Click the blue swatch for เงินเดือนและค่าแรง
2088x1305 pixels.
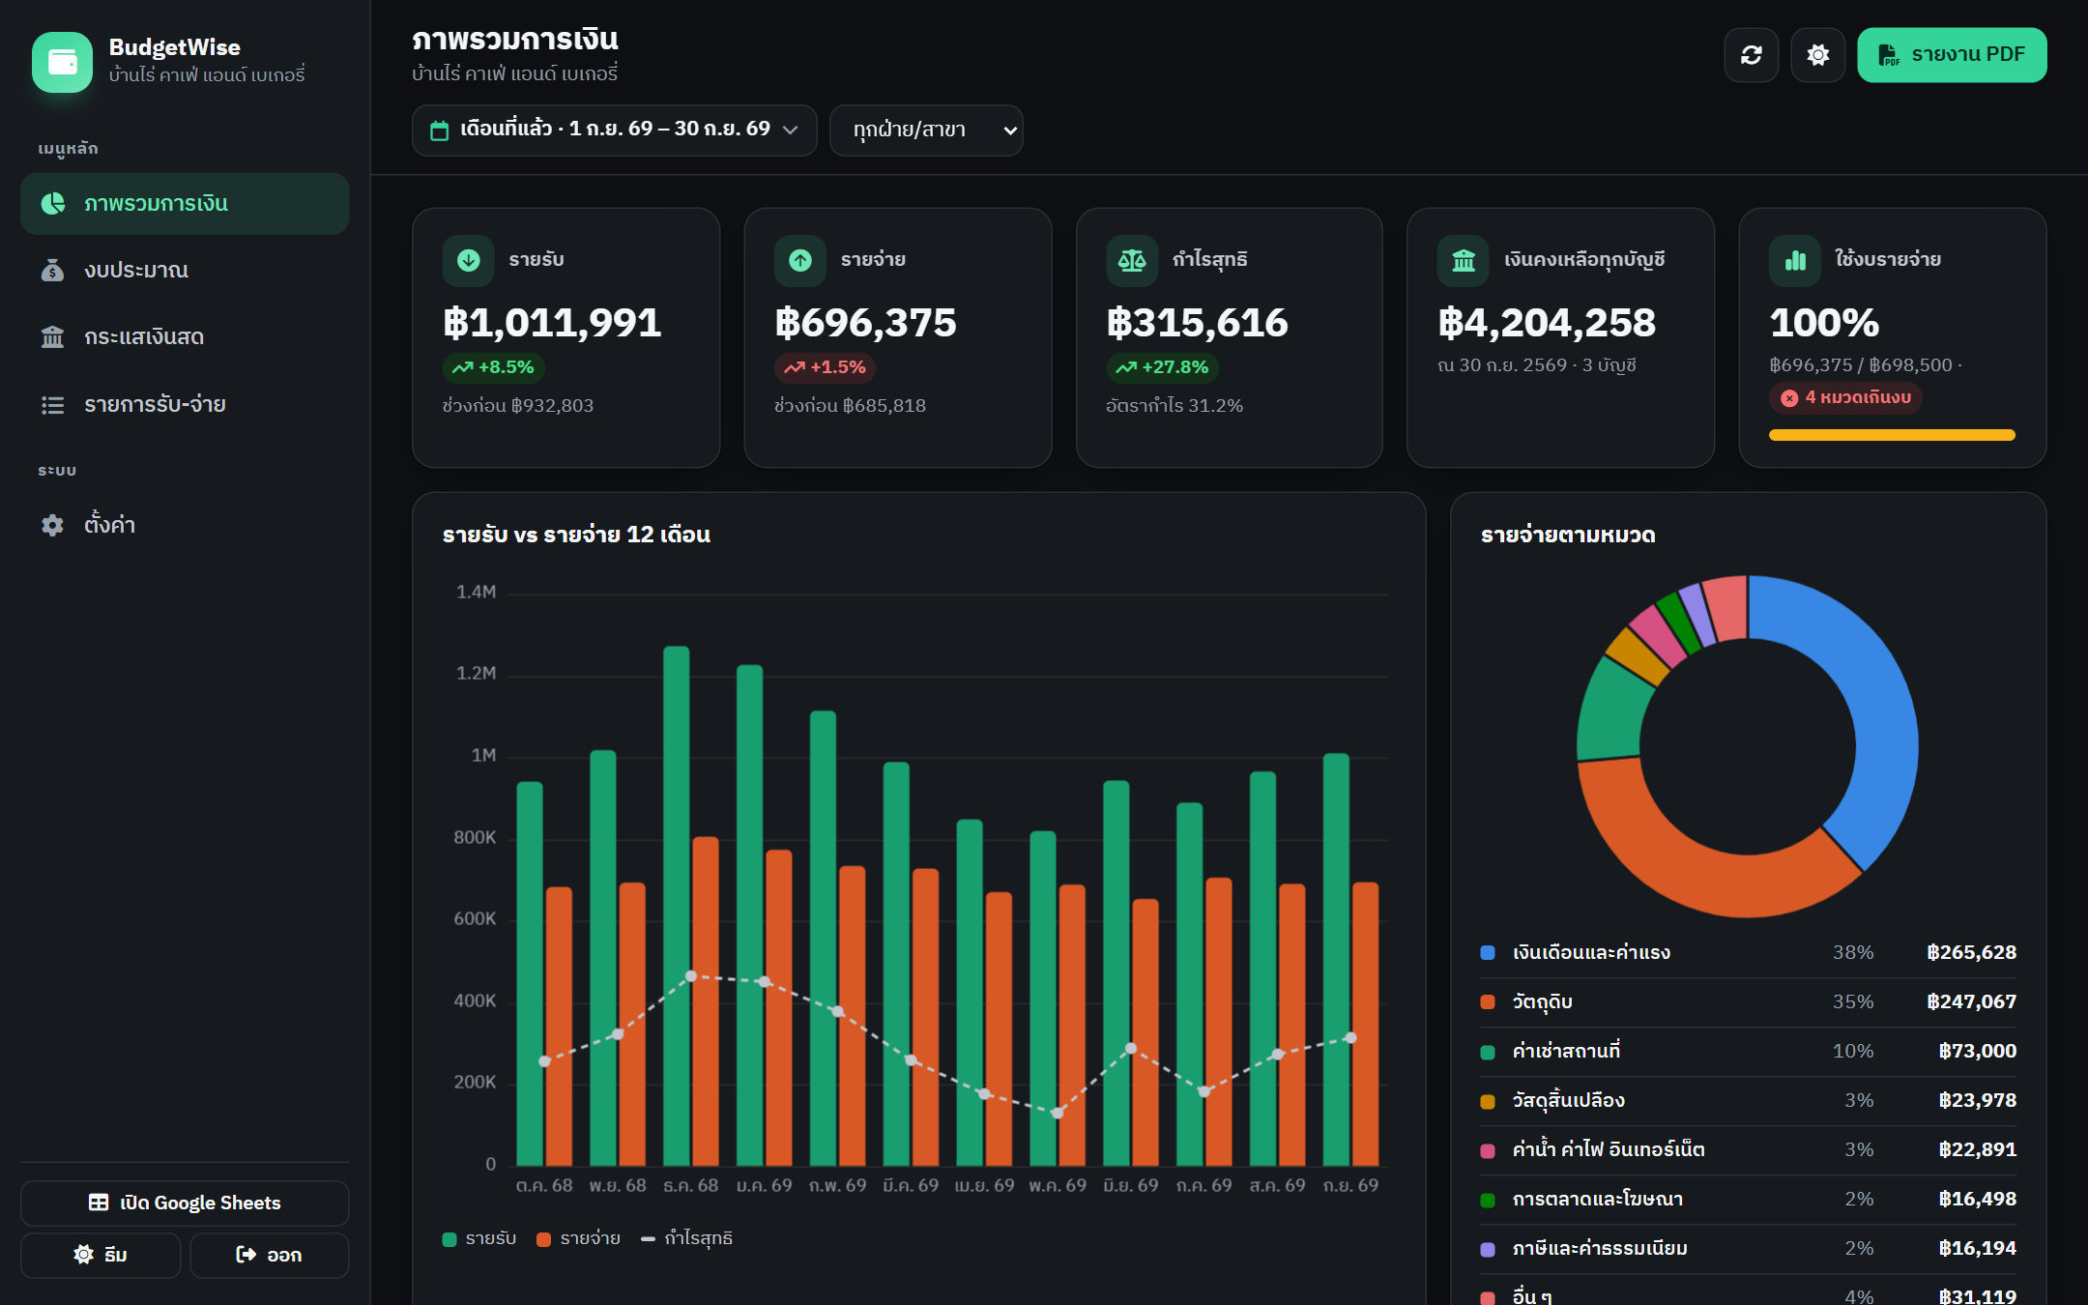pos(1488,952)
